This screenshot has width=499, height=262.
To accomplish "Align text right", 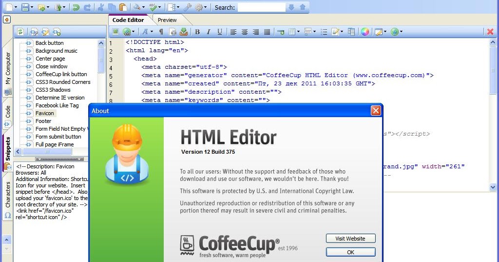I will 255,32.
